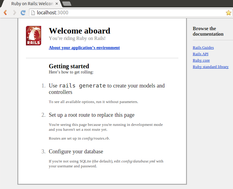
Task: Go back with the browser back arrow
Action: point(5,12)
